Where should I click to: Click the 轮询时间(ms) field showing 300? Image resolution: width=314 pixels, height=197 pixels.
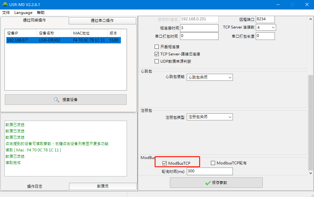coord(210,171)
